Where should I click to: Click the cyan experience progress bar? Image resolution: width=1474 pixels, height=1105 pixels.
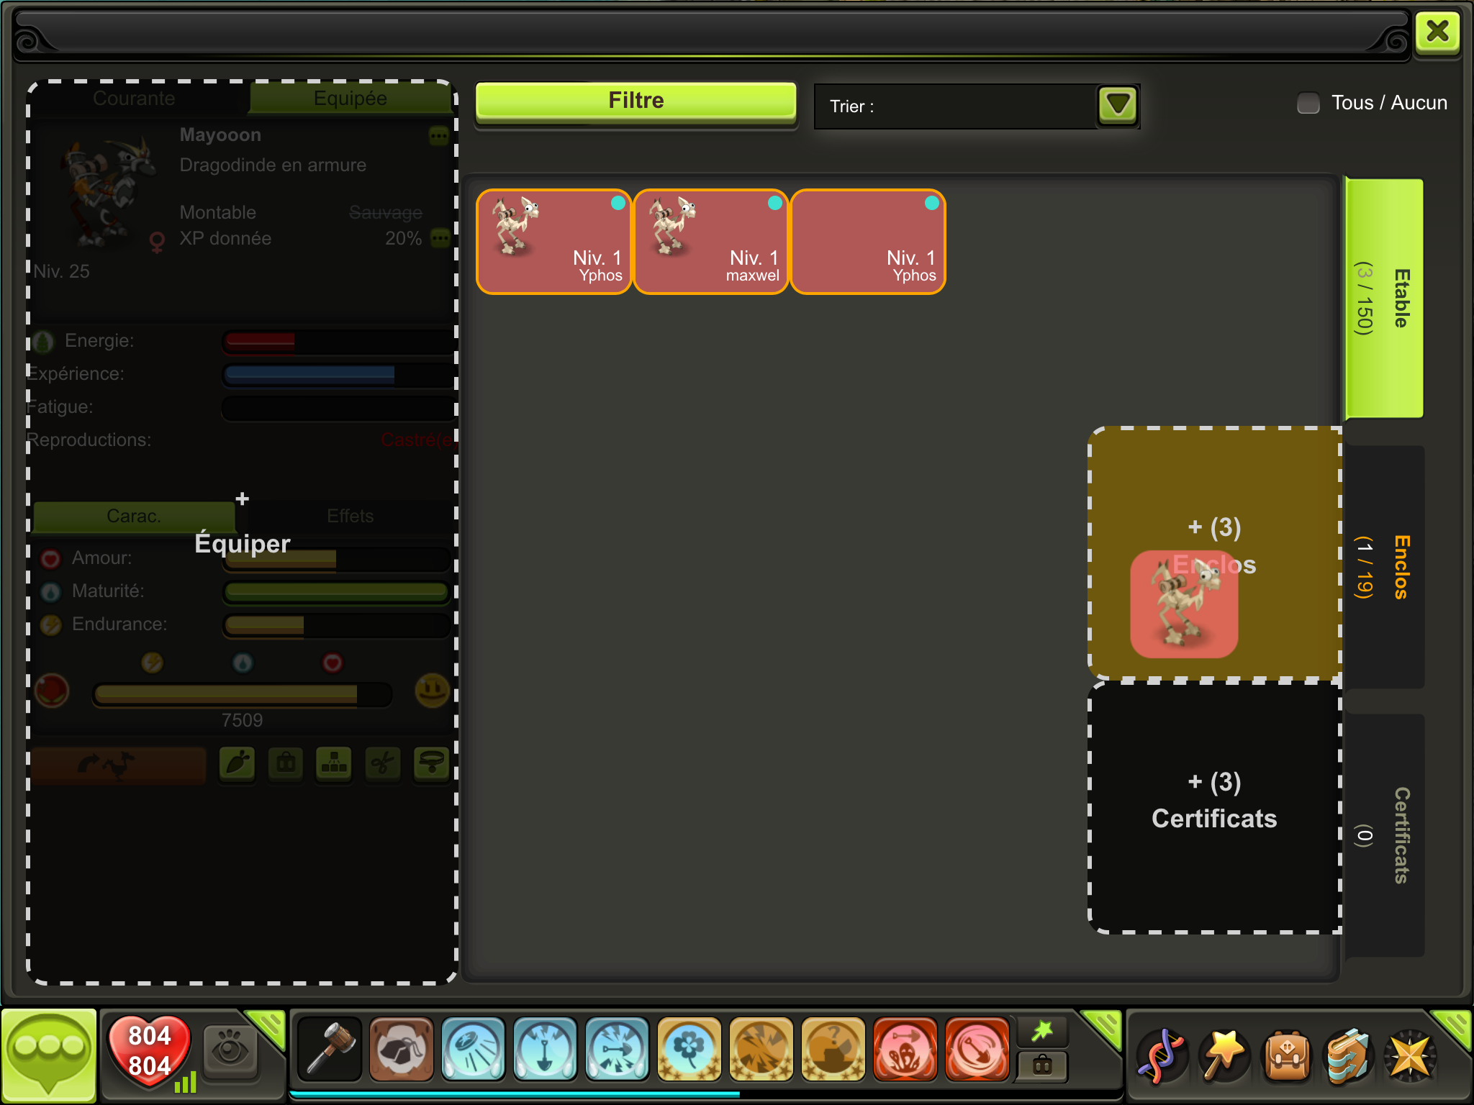514,1093
